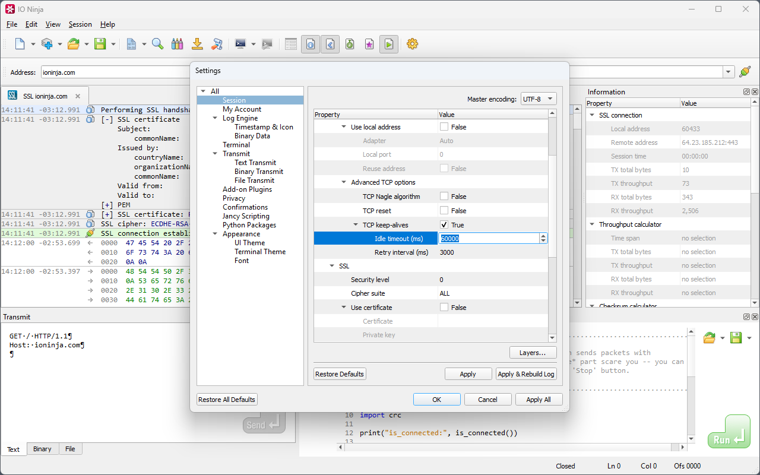Click the terminal monitor icon in toolbar
Image resolution: width=760 pixels, height=475 pixels.
240,44
